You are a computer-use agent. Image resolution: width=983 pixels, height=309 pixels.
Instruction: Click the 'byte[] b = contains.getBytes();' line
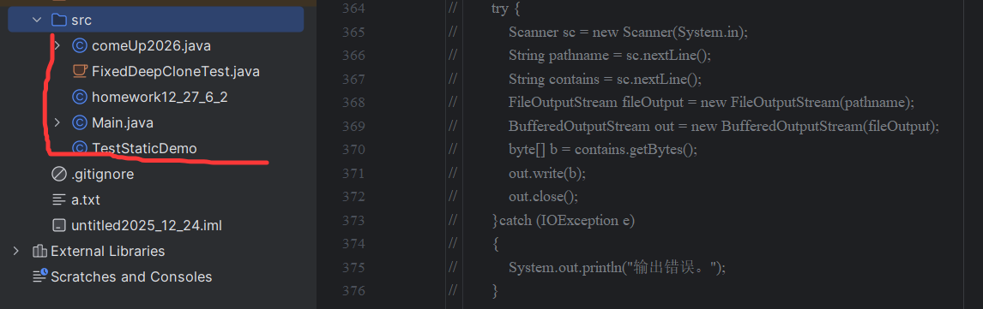point(602,150)
